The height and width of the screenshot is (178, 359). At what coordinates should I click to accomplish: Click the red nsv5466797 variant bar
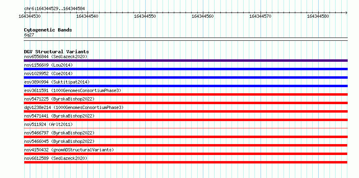(x=186, y=137)
